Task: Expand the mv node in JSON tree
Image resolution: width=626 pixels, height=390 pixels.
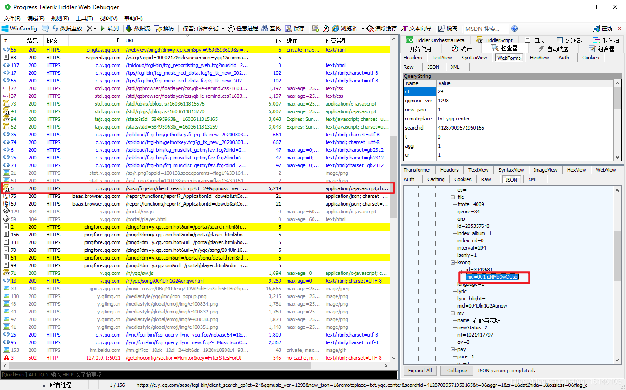Action: point(453,313)
